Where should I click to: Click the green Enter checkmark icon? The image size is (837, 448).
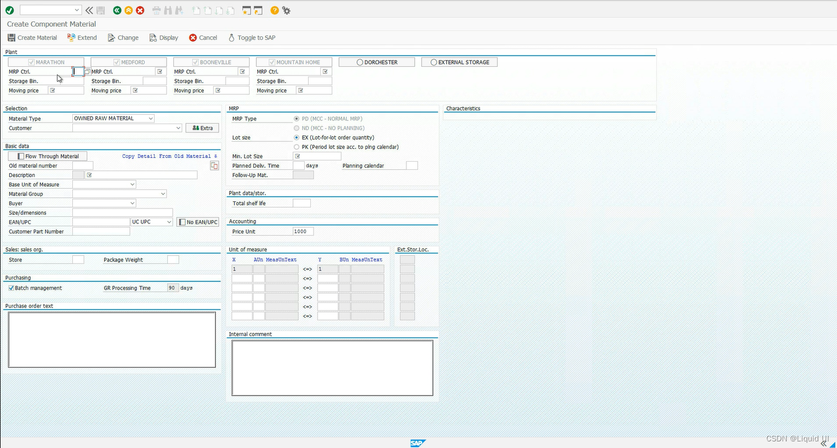[9, 10]
